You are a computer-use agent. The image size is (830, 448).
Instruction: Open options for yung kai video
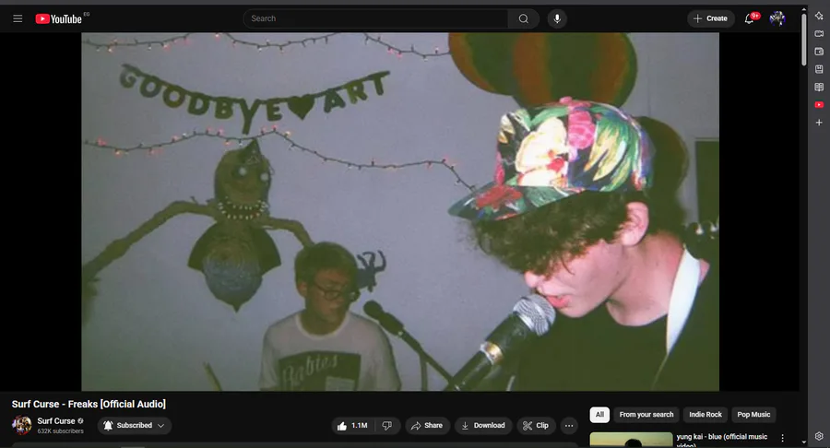pos(782,438)
